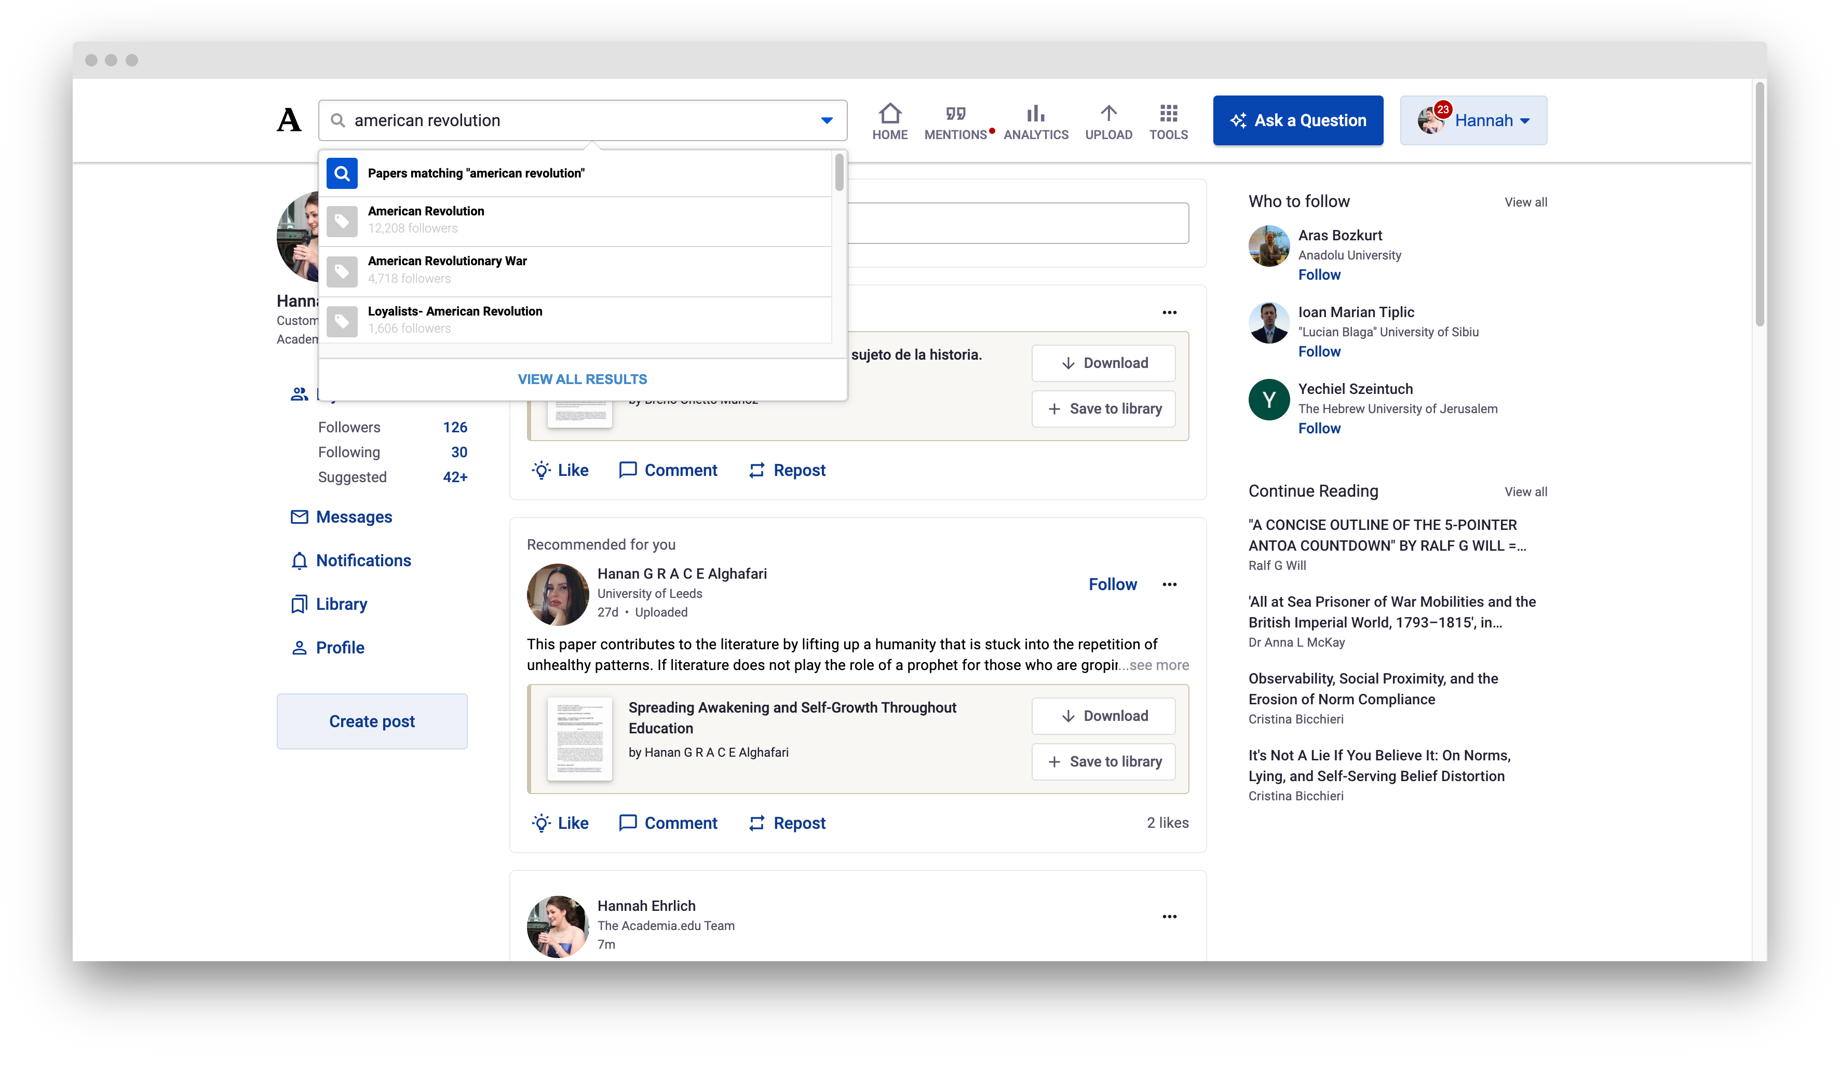
Task: Save the 'sujeto de la historia' paper to library
Action: pos(1103,409)
